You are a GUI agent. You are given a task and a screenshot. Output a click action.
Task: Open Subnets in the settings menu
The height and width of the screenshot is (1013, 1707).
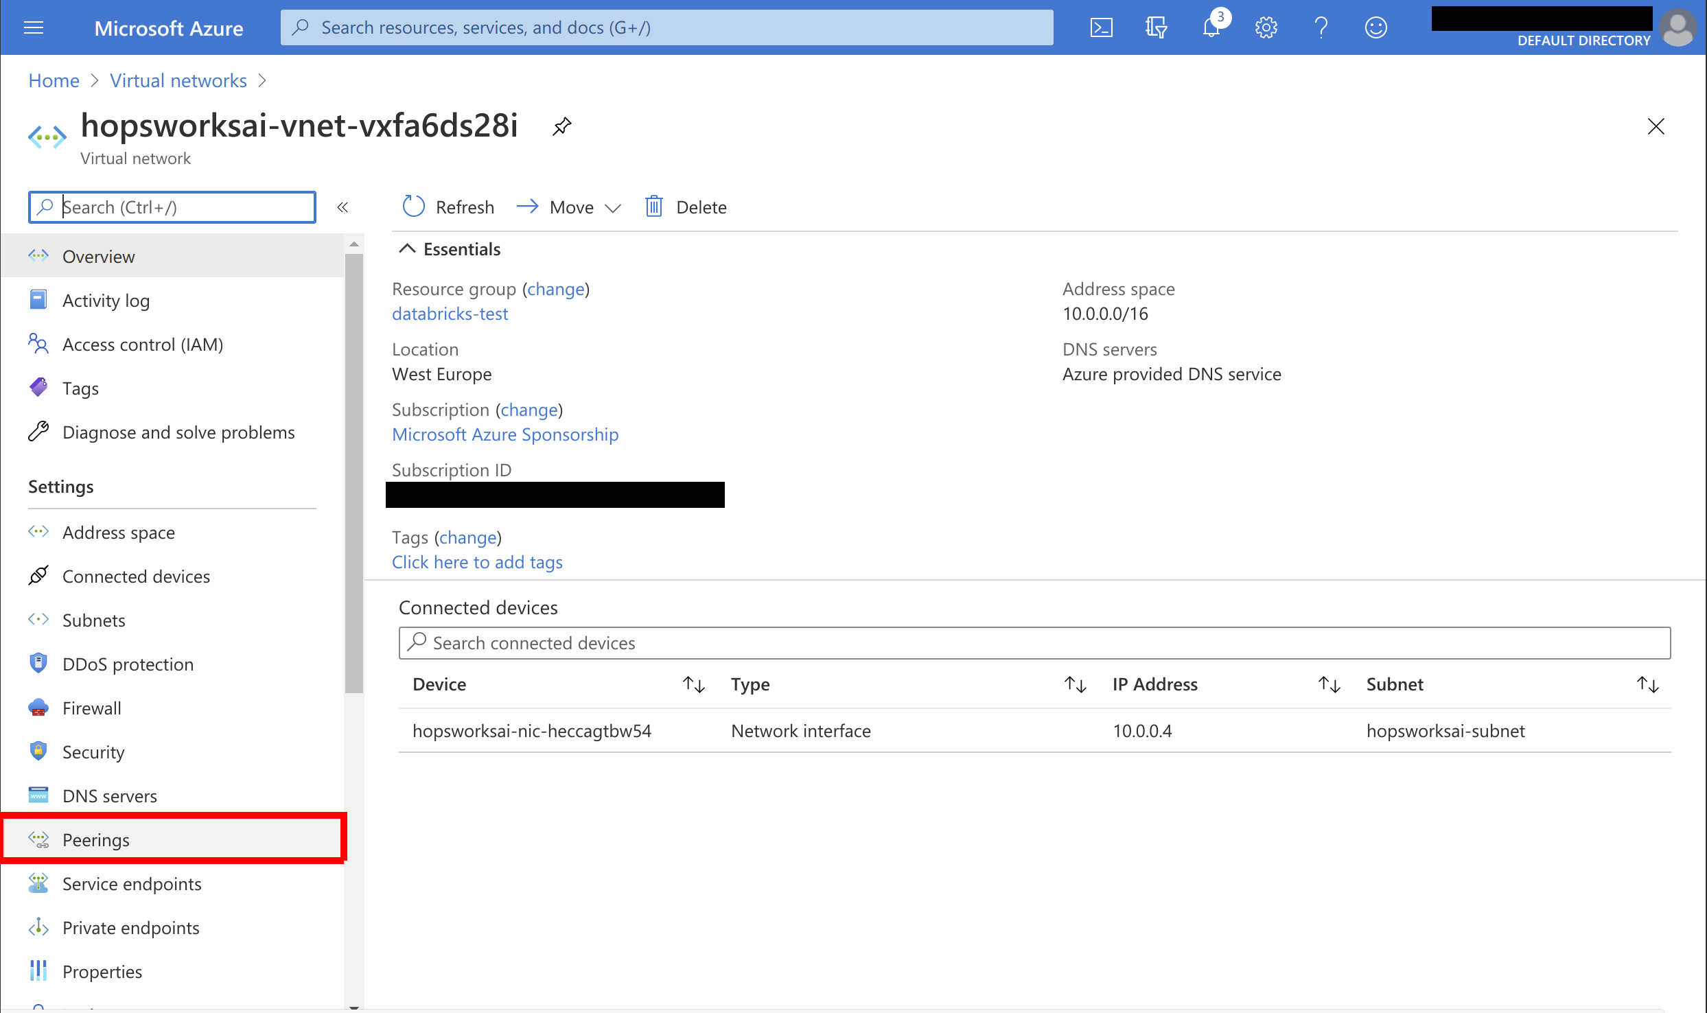click(x=94, y=620)
